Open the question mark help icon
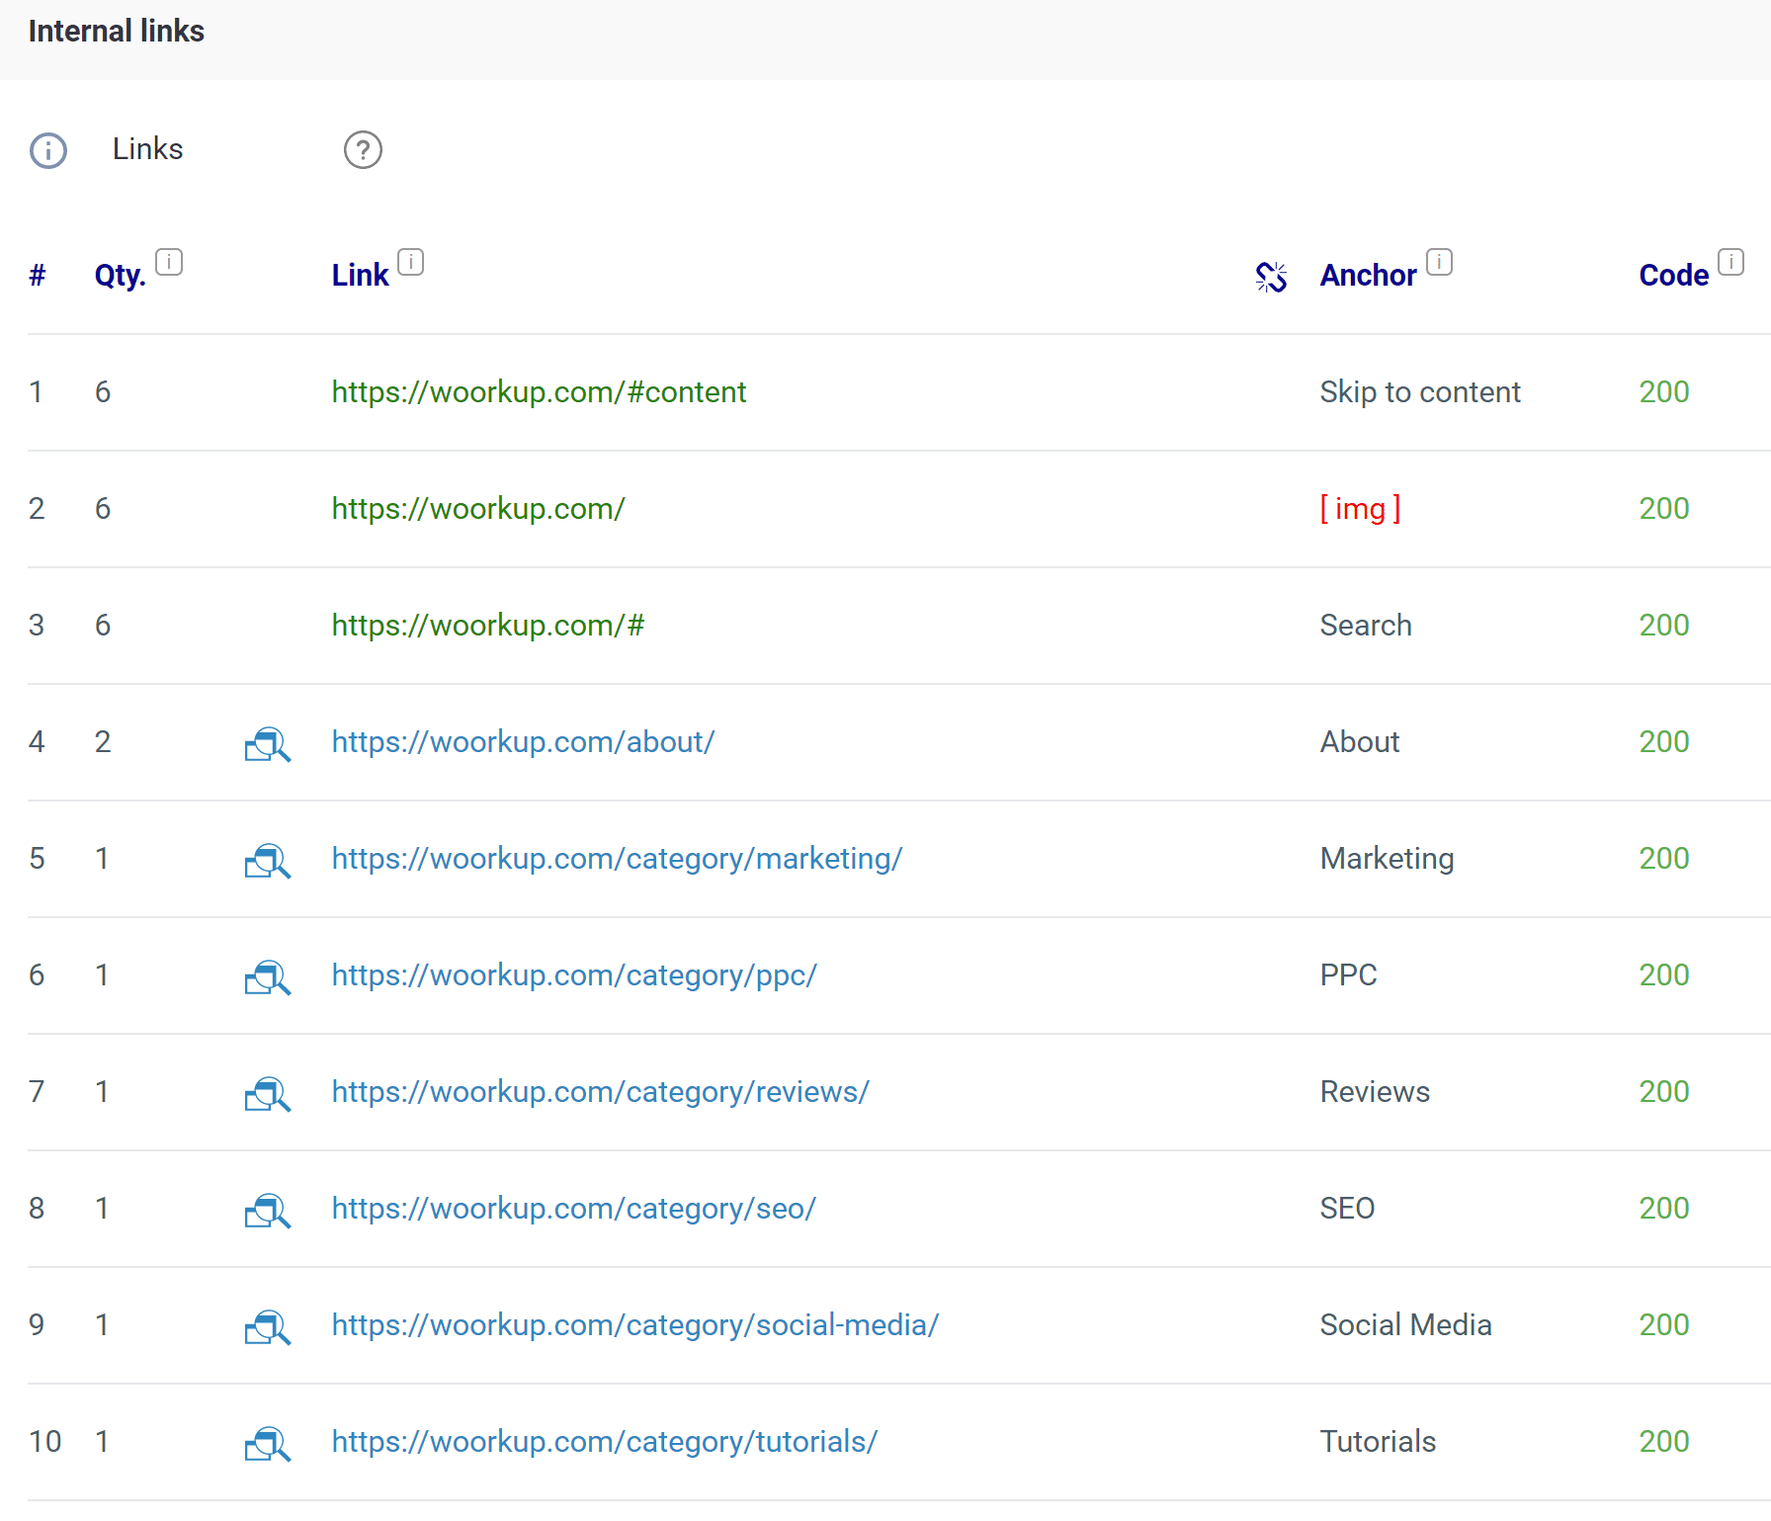The height and width of the screenshot is (1521, 1771). point(363,150)
